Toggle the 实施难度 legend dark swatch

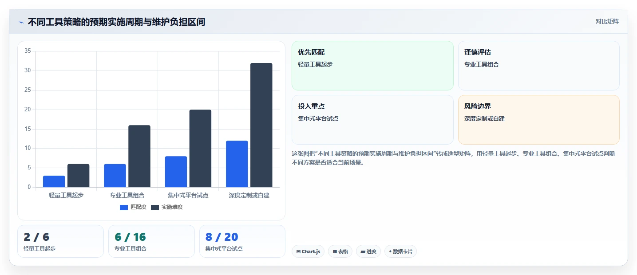coord(155,207)
